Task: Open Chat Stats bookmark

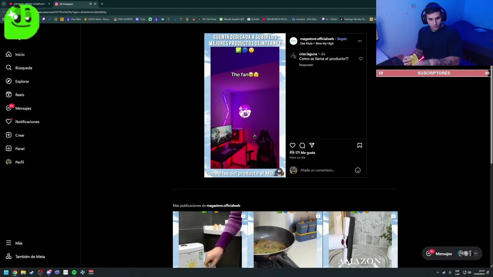Action: pyautogui.click(x=74, y=19)
